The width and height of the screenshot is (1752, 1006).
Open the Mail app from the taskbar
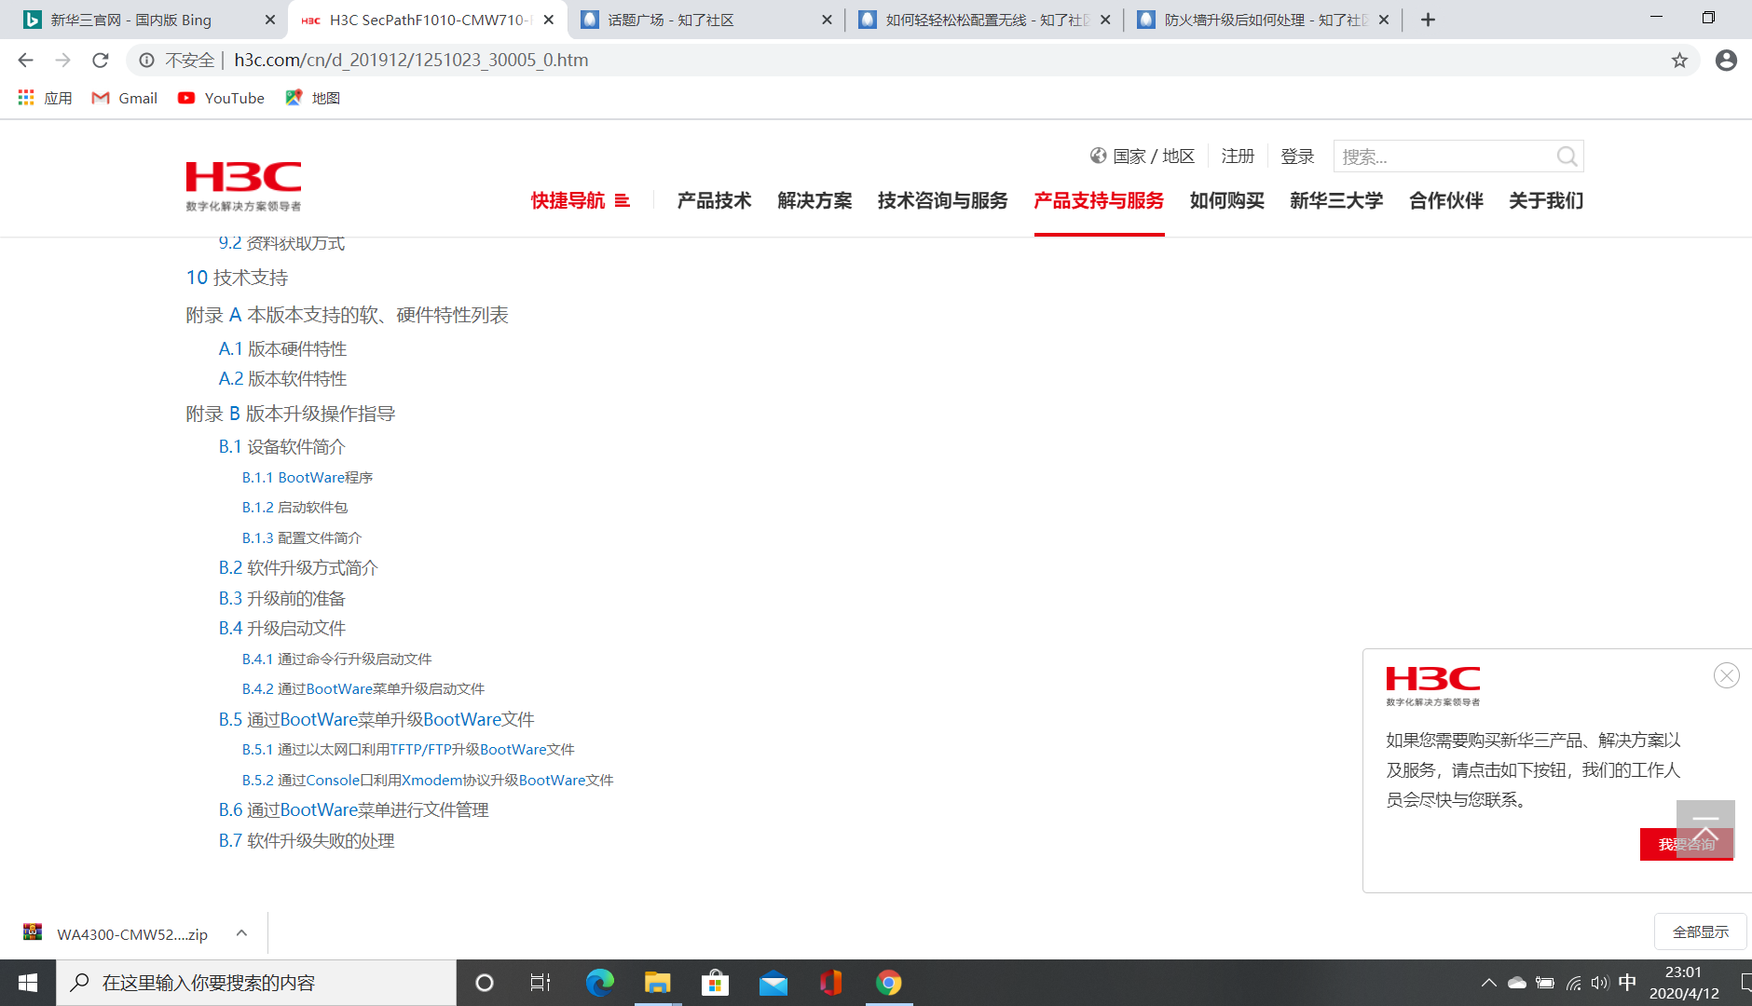point(773,983)
